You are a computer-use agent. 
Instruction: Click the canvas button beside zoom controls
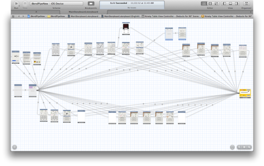point(232,147)
